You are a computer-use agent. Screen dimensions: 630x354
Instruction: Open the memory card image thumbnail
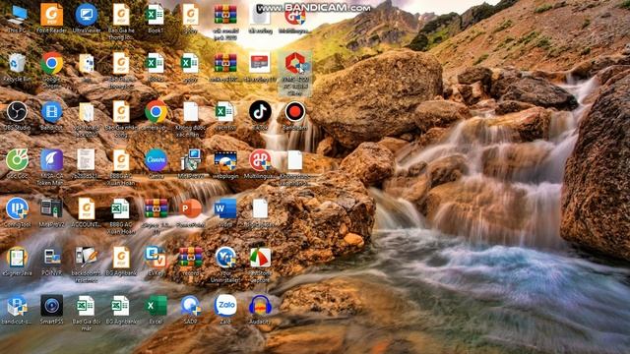click(260, 67)
